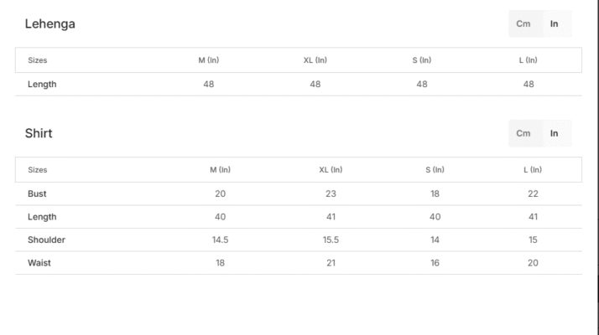Click L (In) column header in Shirt table
Screen dimensions: 599x335
(x=533, y=170)
